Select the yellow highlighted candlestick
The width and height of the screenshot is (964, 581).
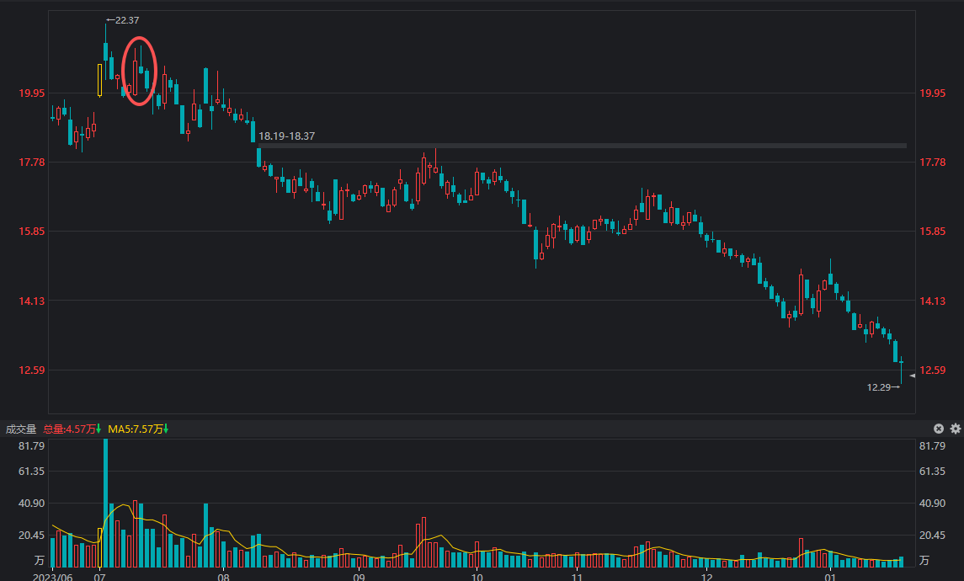pyautogui.click(x=99, y=79)
